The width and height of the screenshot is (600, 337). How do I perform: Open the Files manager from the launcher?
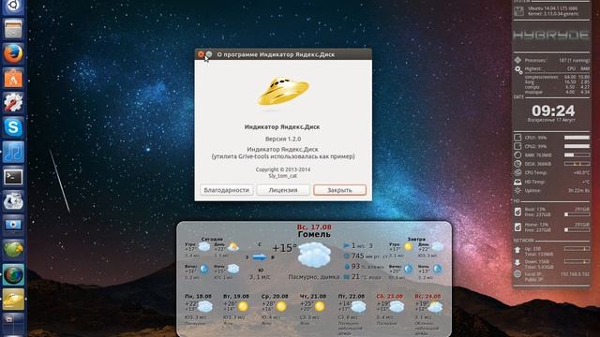click(x=13, y=29)
